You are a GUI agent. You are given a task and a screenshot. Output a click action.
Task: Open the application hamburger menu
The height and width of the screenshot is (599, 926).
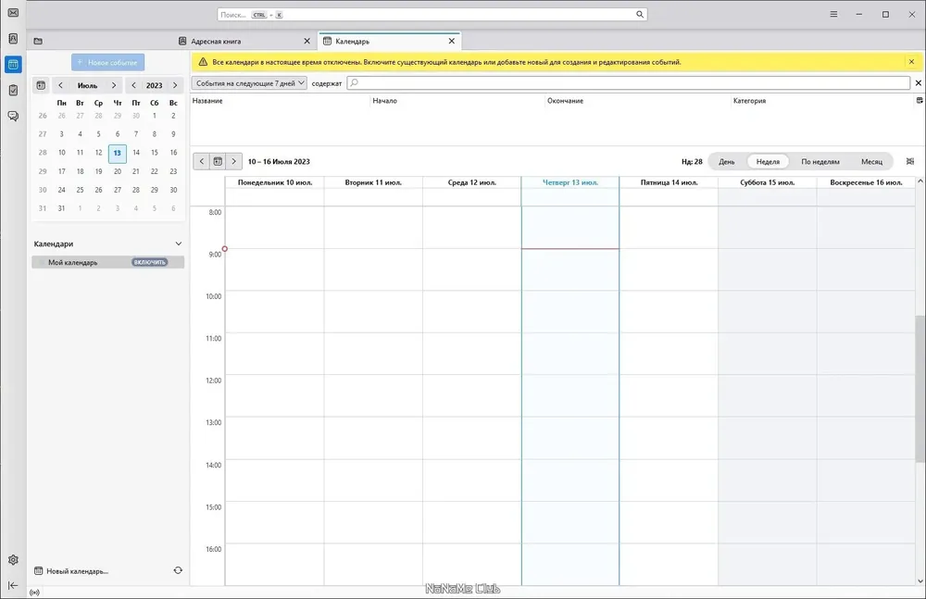[833, 14]
